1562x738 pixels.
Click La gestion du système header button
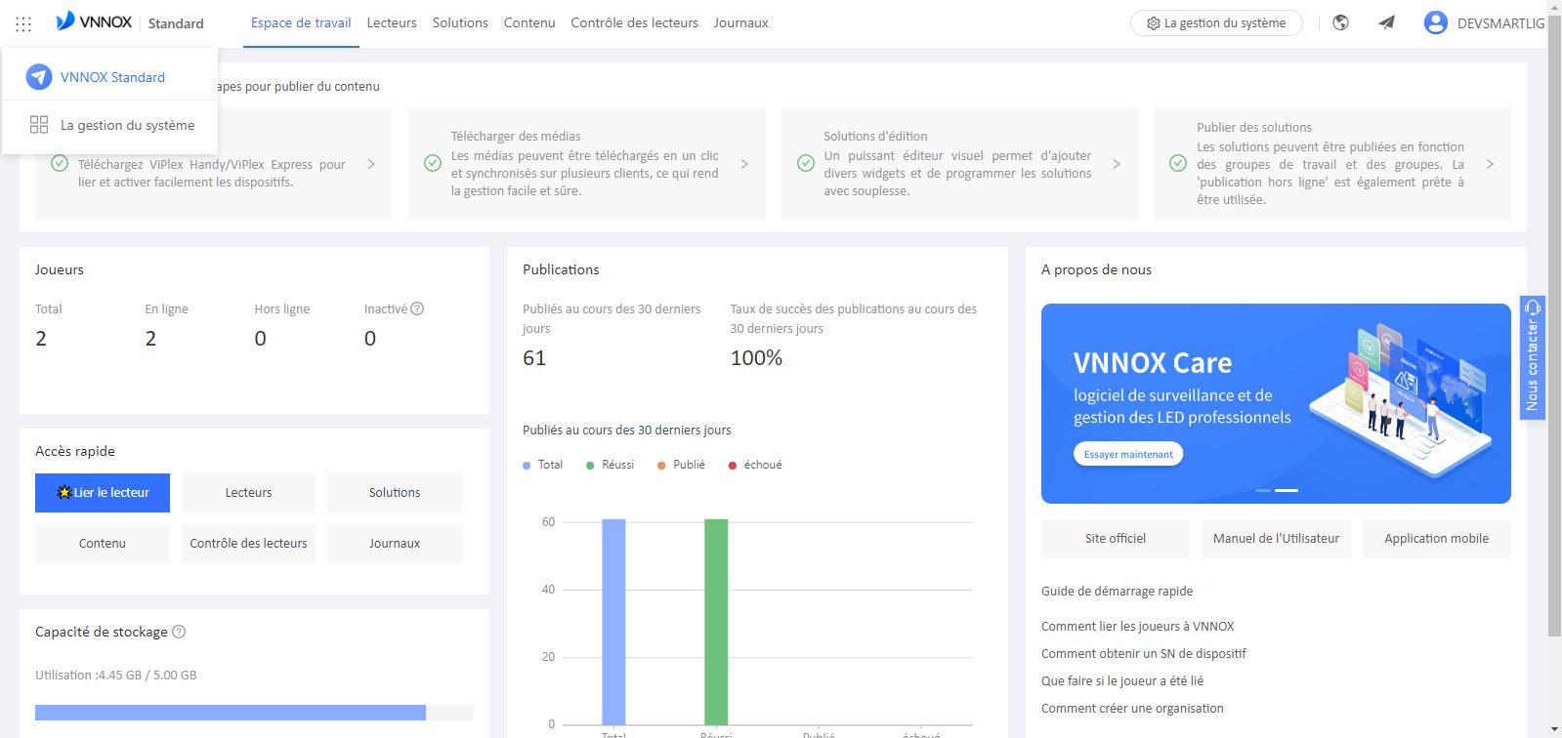1216,23
